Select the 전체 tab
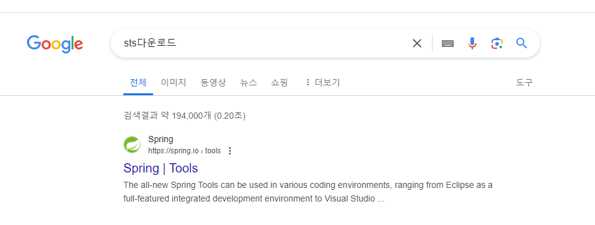The image size is (595, 225). [x=138, y=82]
